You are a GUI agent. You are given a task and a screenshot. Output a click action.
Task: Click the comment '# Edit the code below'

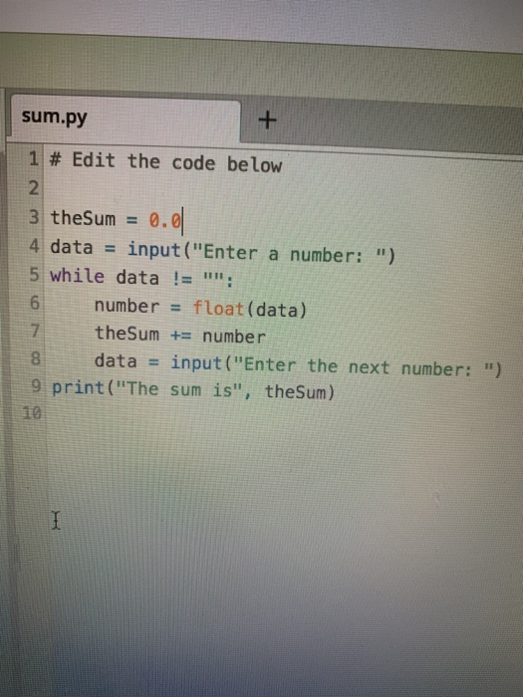[166, 161]
